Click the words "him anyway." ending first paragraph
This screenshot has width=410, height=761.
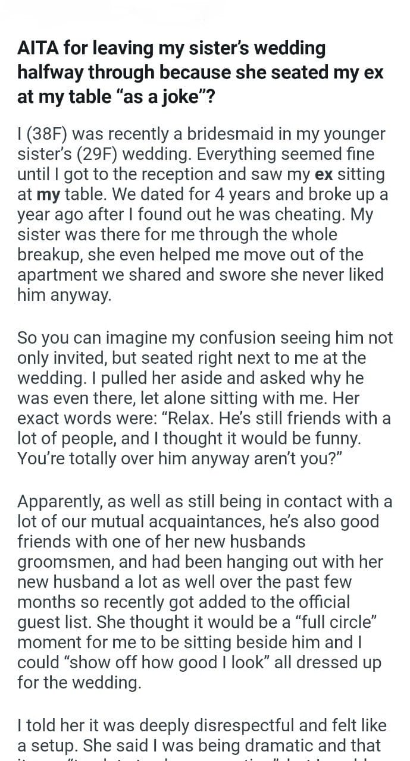coord(64,295)
